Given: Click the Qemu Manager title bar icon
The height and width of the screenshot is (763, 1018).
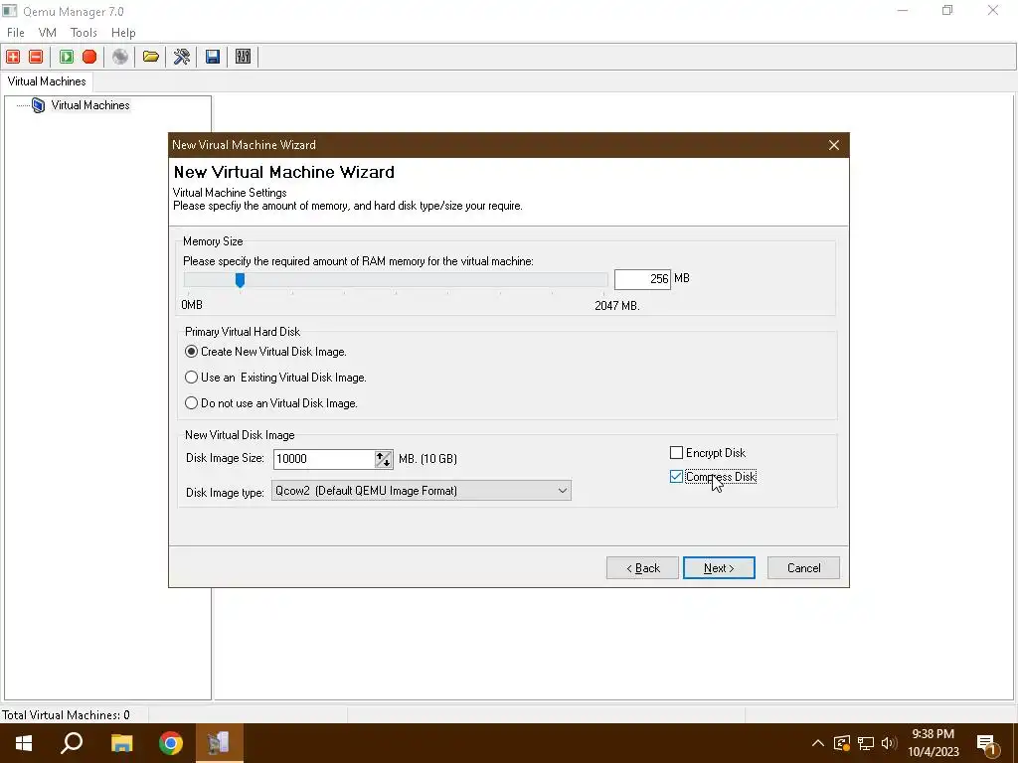Looking at the screenshot, I should pyautogui.click(x=10, y=11).
